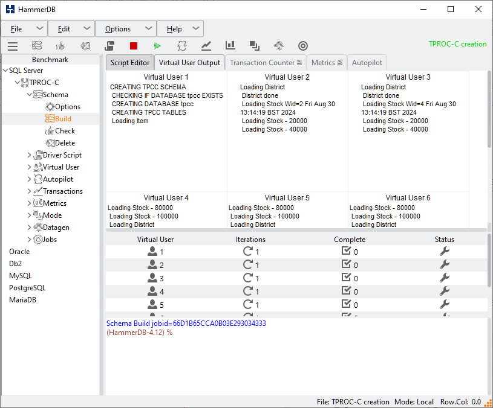
Task: Collapse the Schema tree node
Action: point(29,94)
